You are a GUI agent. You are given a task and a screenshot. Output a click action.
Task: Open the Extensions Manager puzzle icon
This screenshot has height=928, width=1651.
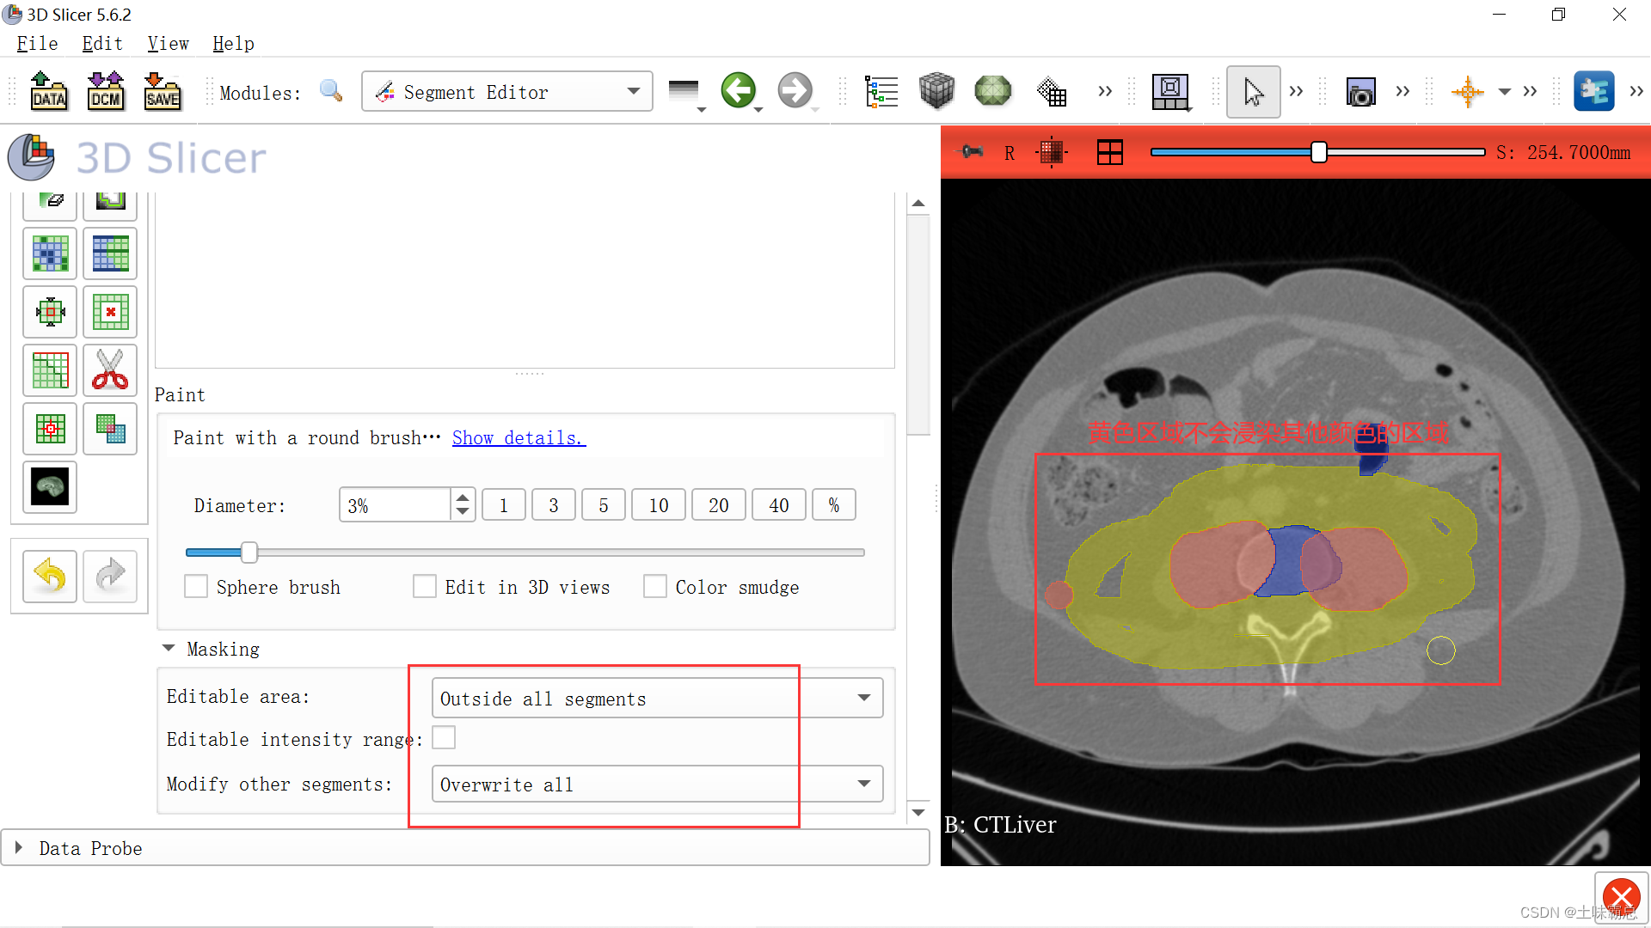coord(1595,91)
